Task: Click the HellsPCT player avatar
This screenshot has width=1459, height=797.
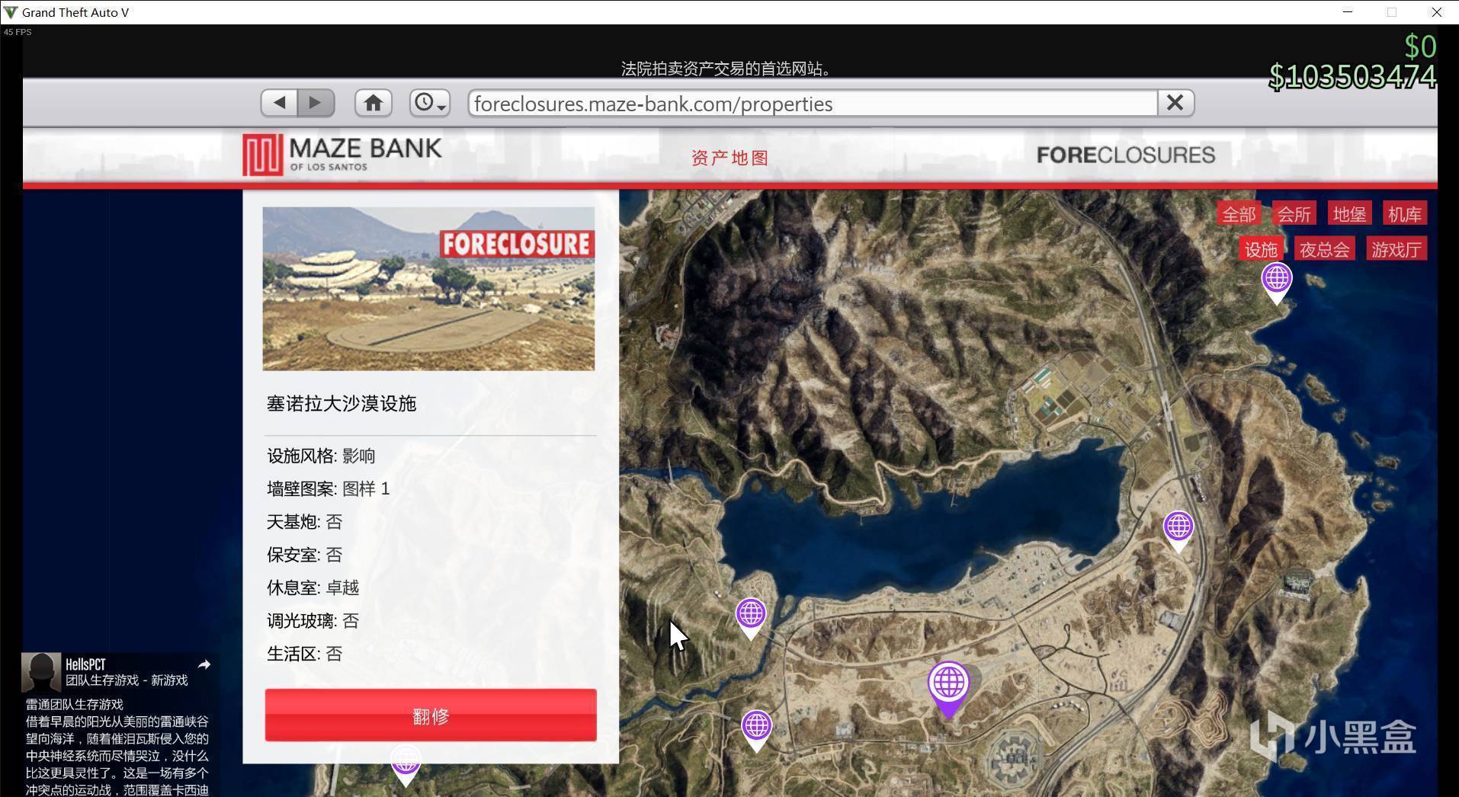Action: click(41, 672)
